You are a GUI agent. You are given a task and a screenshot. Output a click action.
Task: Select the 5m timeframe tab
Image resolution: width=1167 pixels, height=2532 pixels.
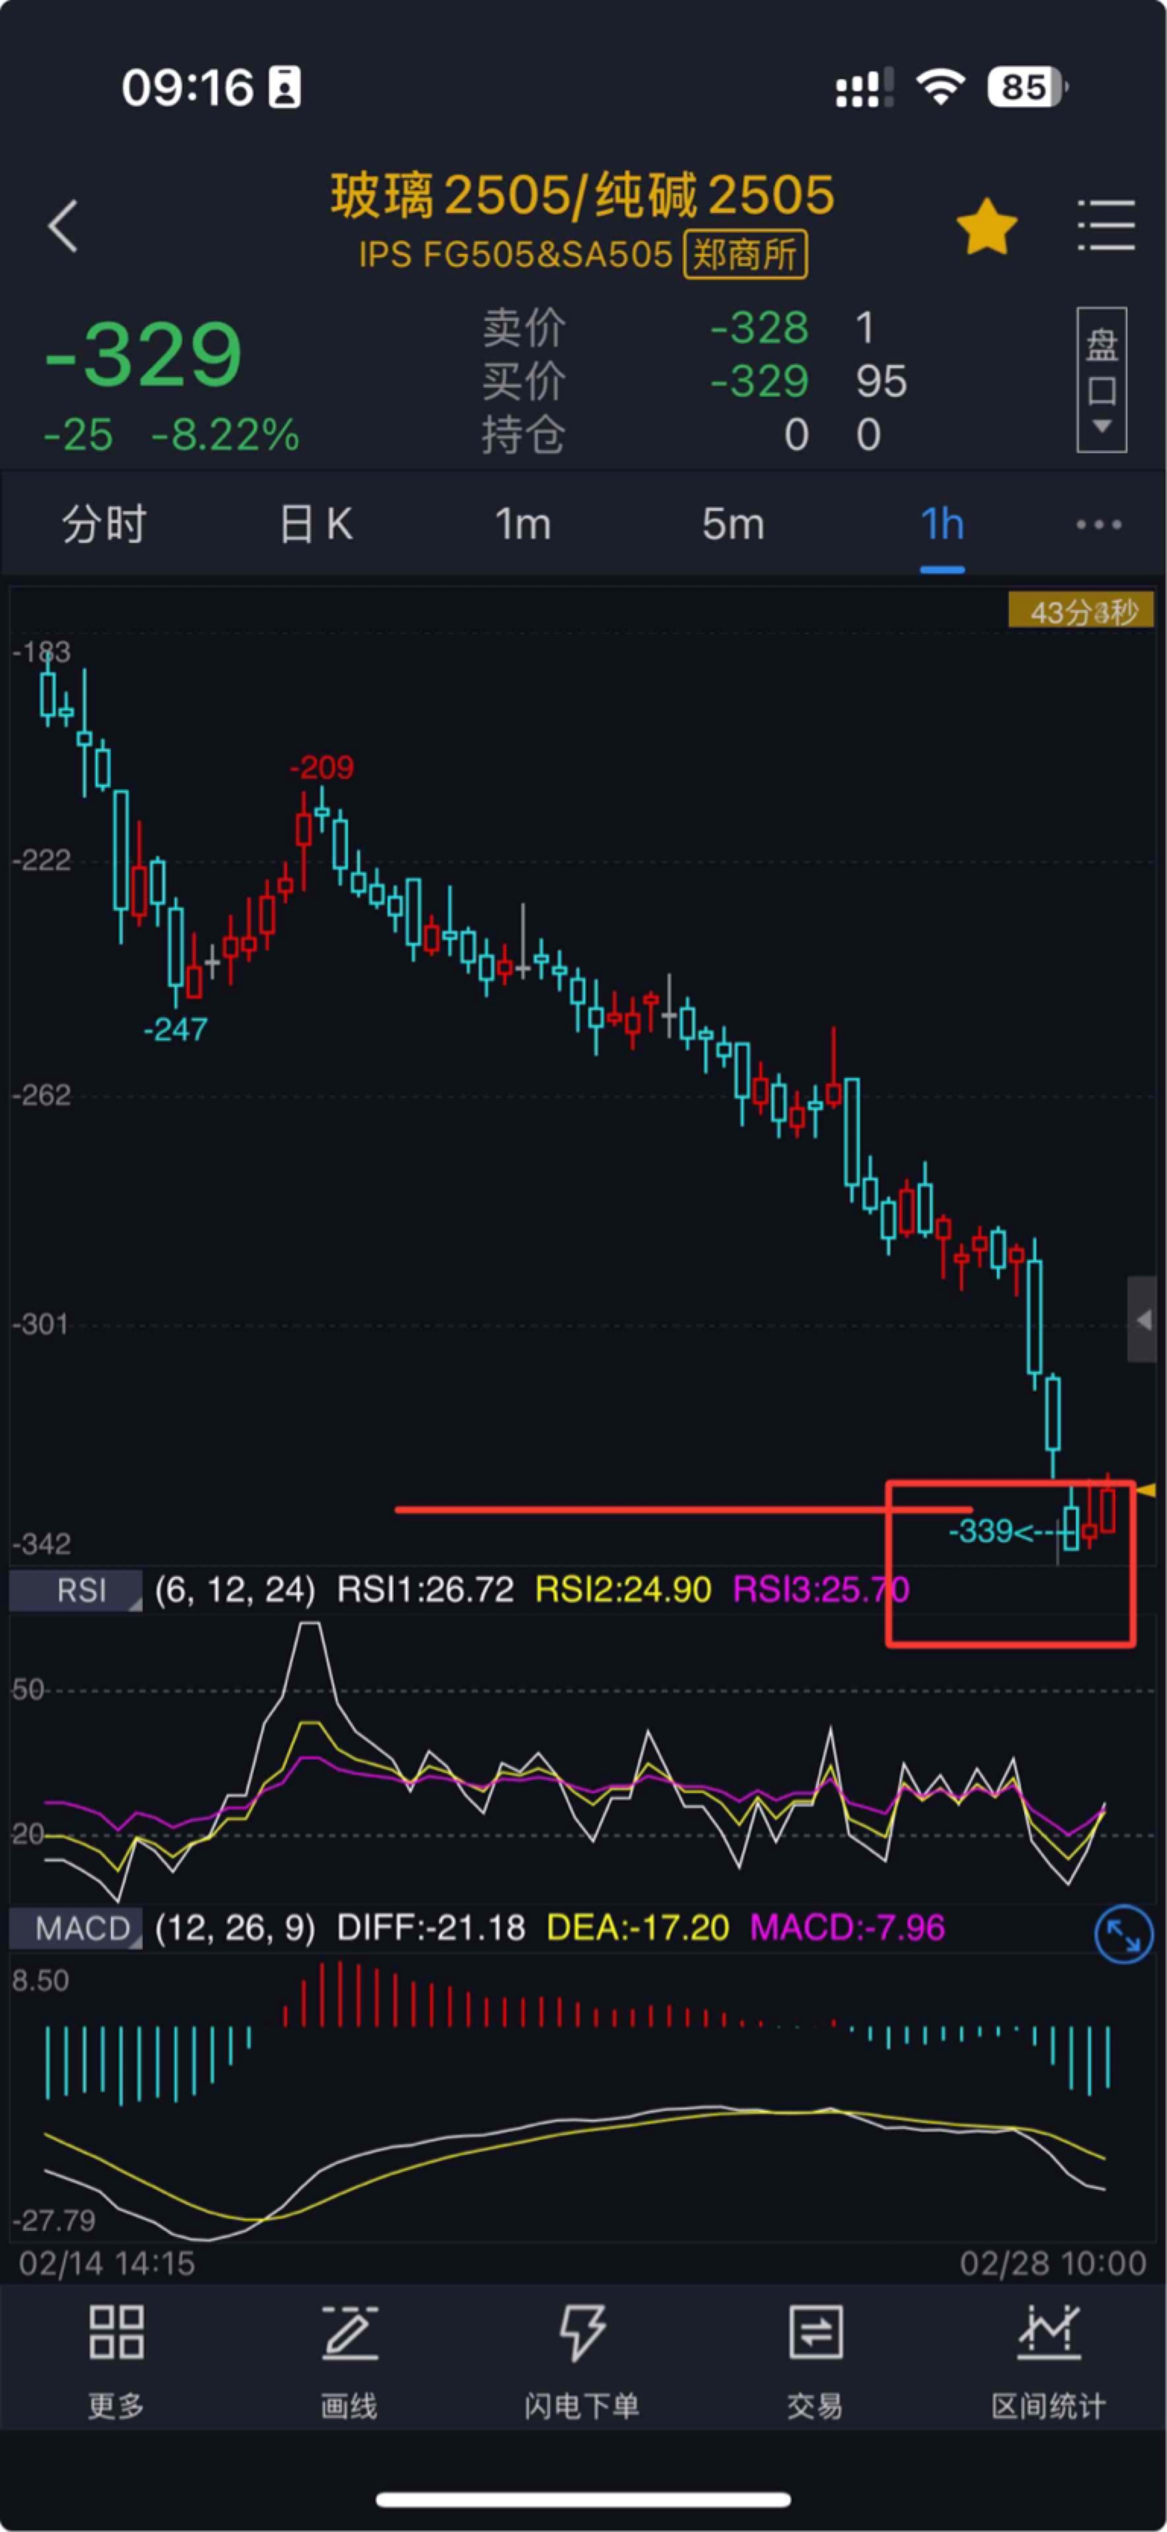click(x=733, y=524)
